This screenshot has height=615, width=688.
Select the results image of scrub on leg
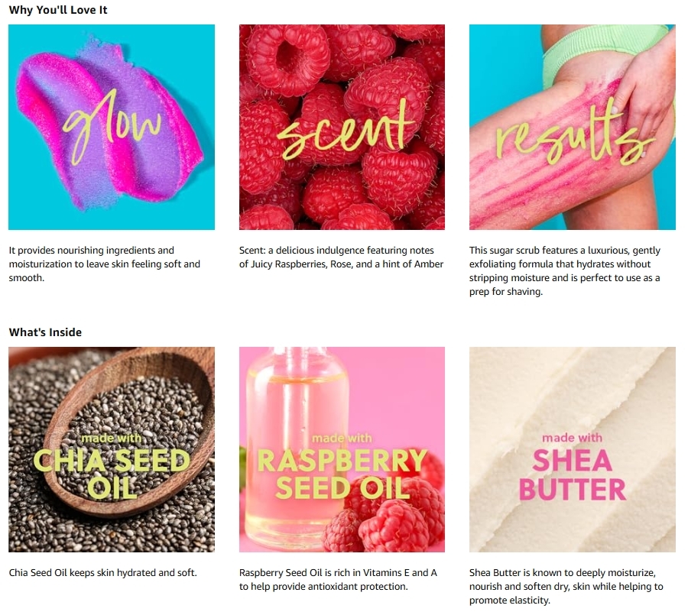(572, 127)
